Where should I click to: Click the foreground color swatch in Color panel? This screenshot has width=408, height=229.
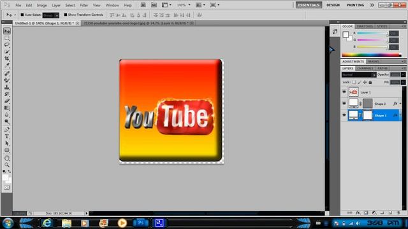[x=346, y=34]
